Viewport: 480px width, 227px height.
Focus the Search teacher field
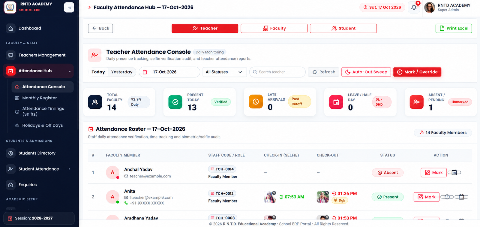(x=277, y=72)
